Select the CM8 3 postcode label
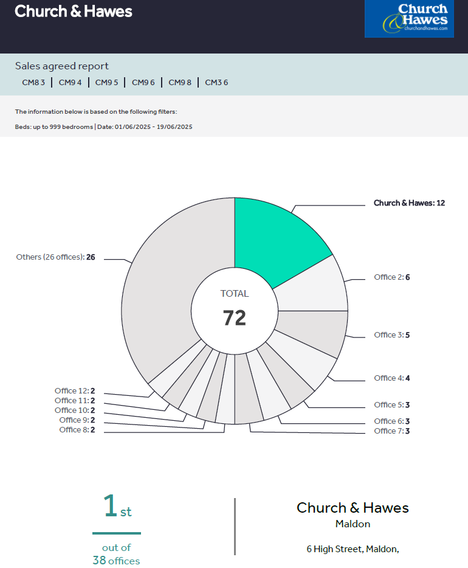Viewport: 468px width, 568px height. point(33,83)
